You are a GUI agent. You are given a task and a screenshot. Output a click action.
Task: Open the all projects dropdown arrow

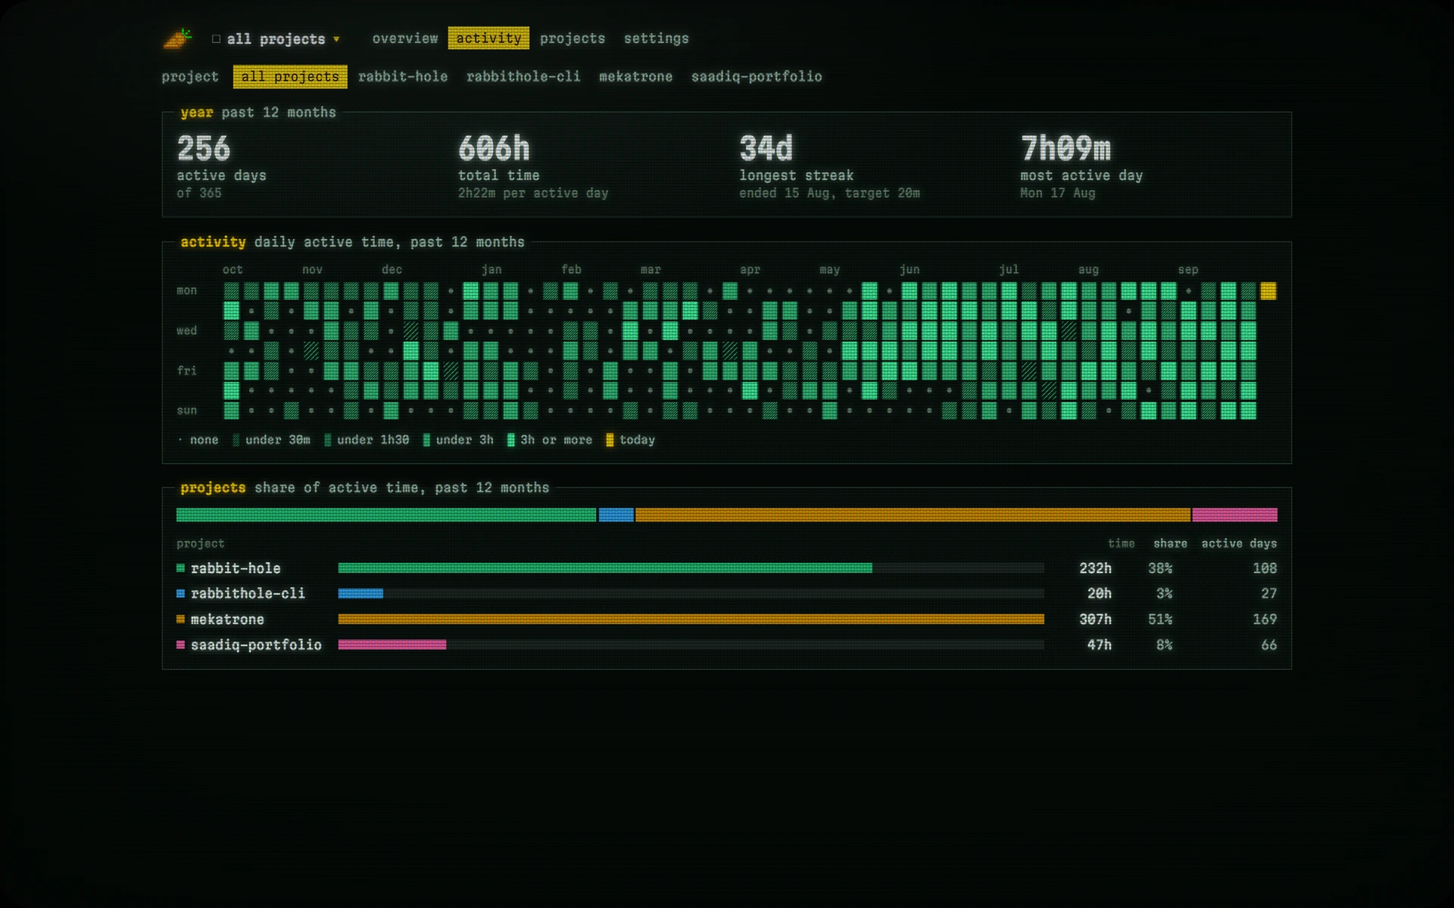click(x=336, y=39)
